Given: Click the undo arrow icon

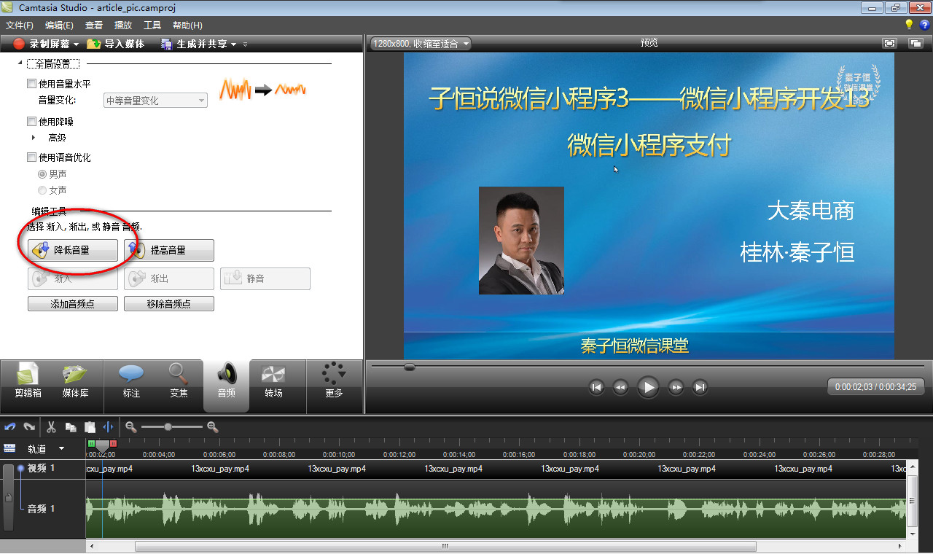Looking at the screenshot, I should [10, 427].
